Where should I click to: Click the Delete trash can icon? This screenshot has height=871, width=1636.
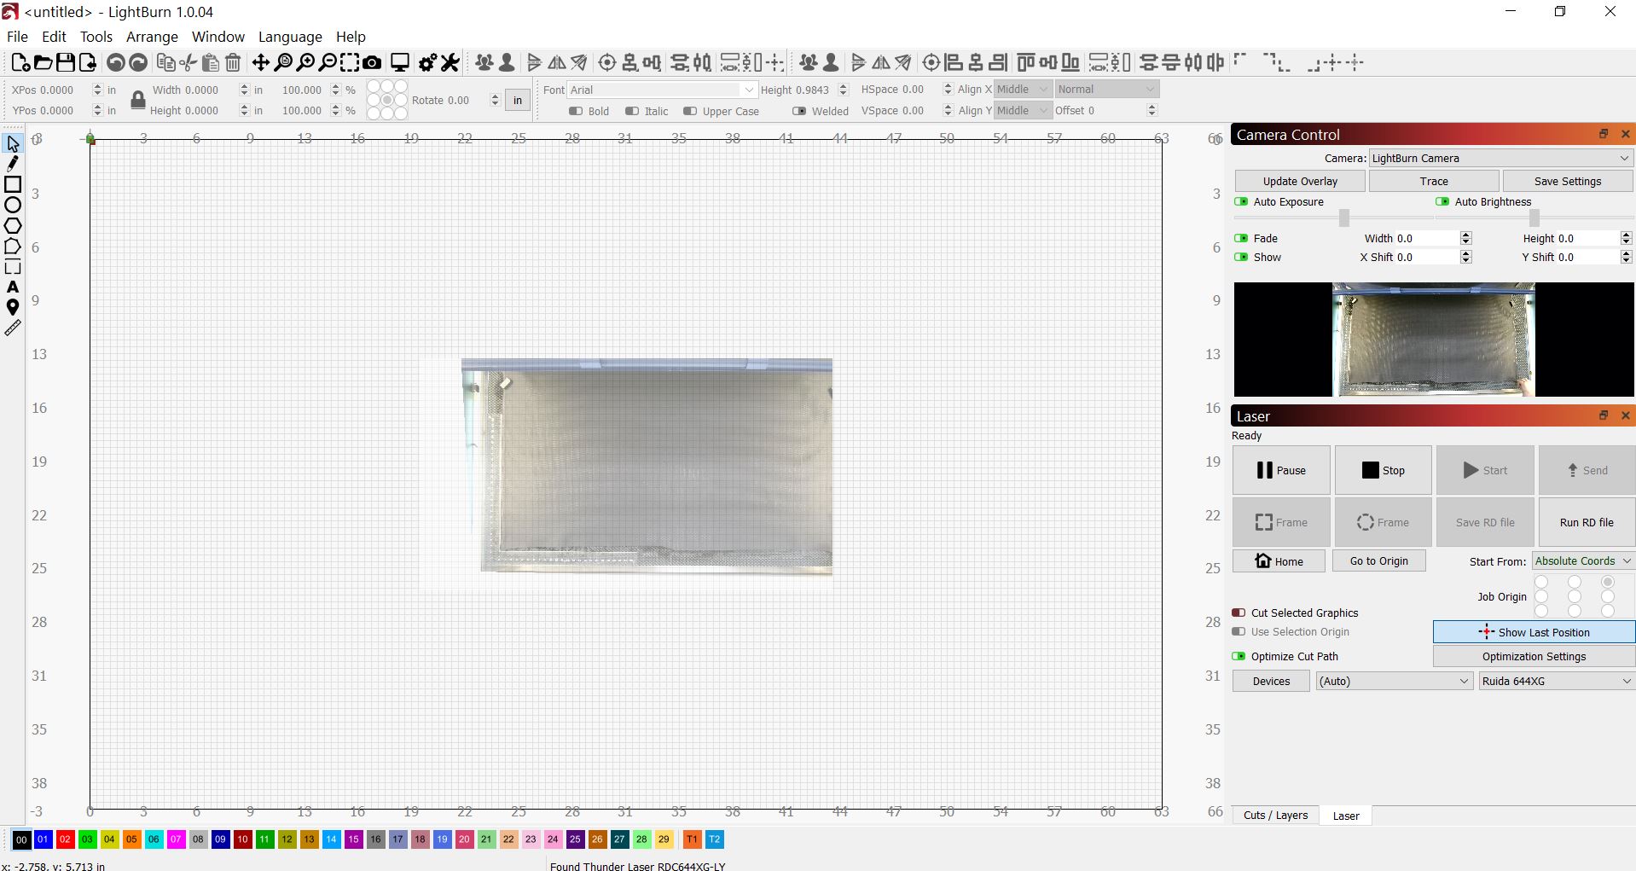[233, 62]
